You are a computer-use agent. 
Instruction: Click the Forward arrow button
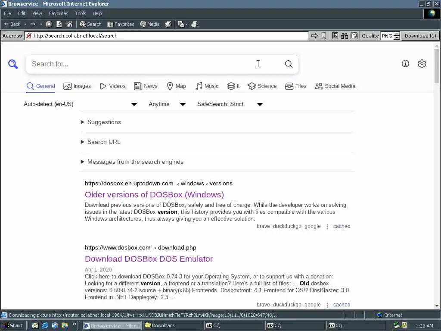pos(33,24)
